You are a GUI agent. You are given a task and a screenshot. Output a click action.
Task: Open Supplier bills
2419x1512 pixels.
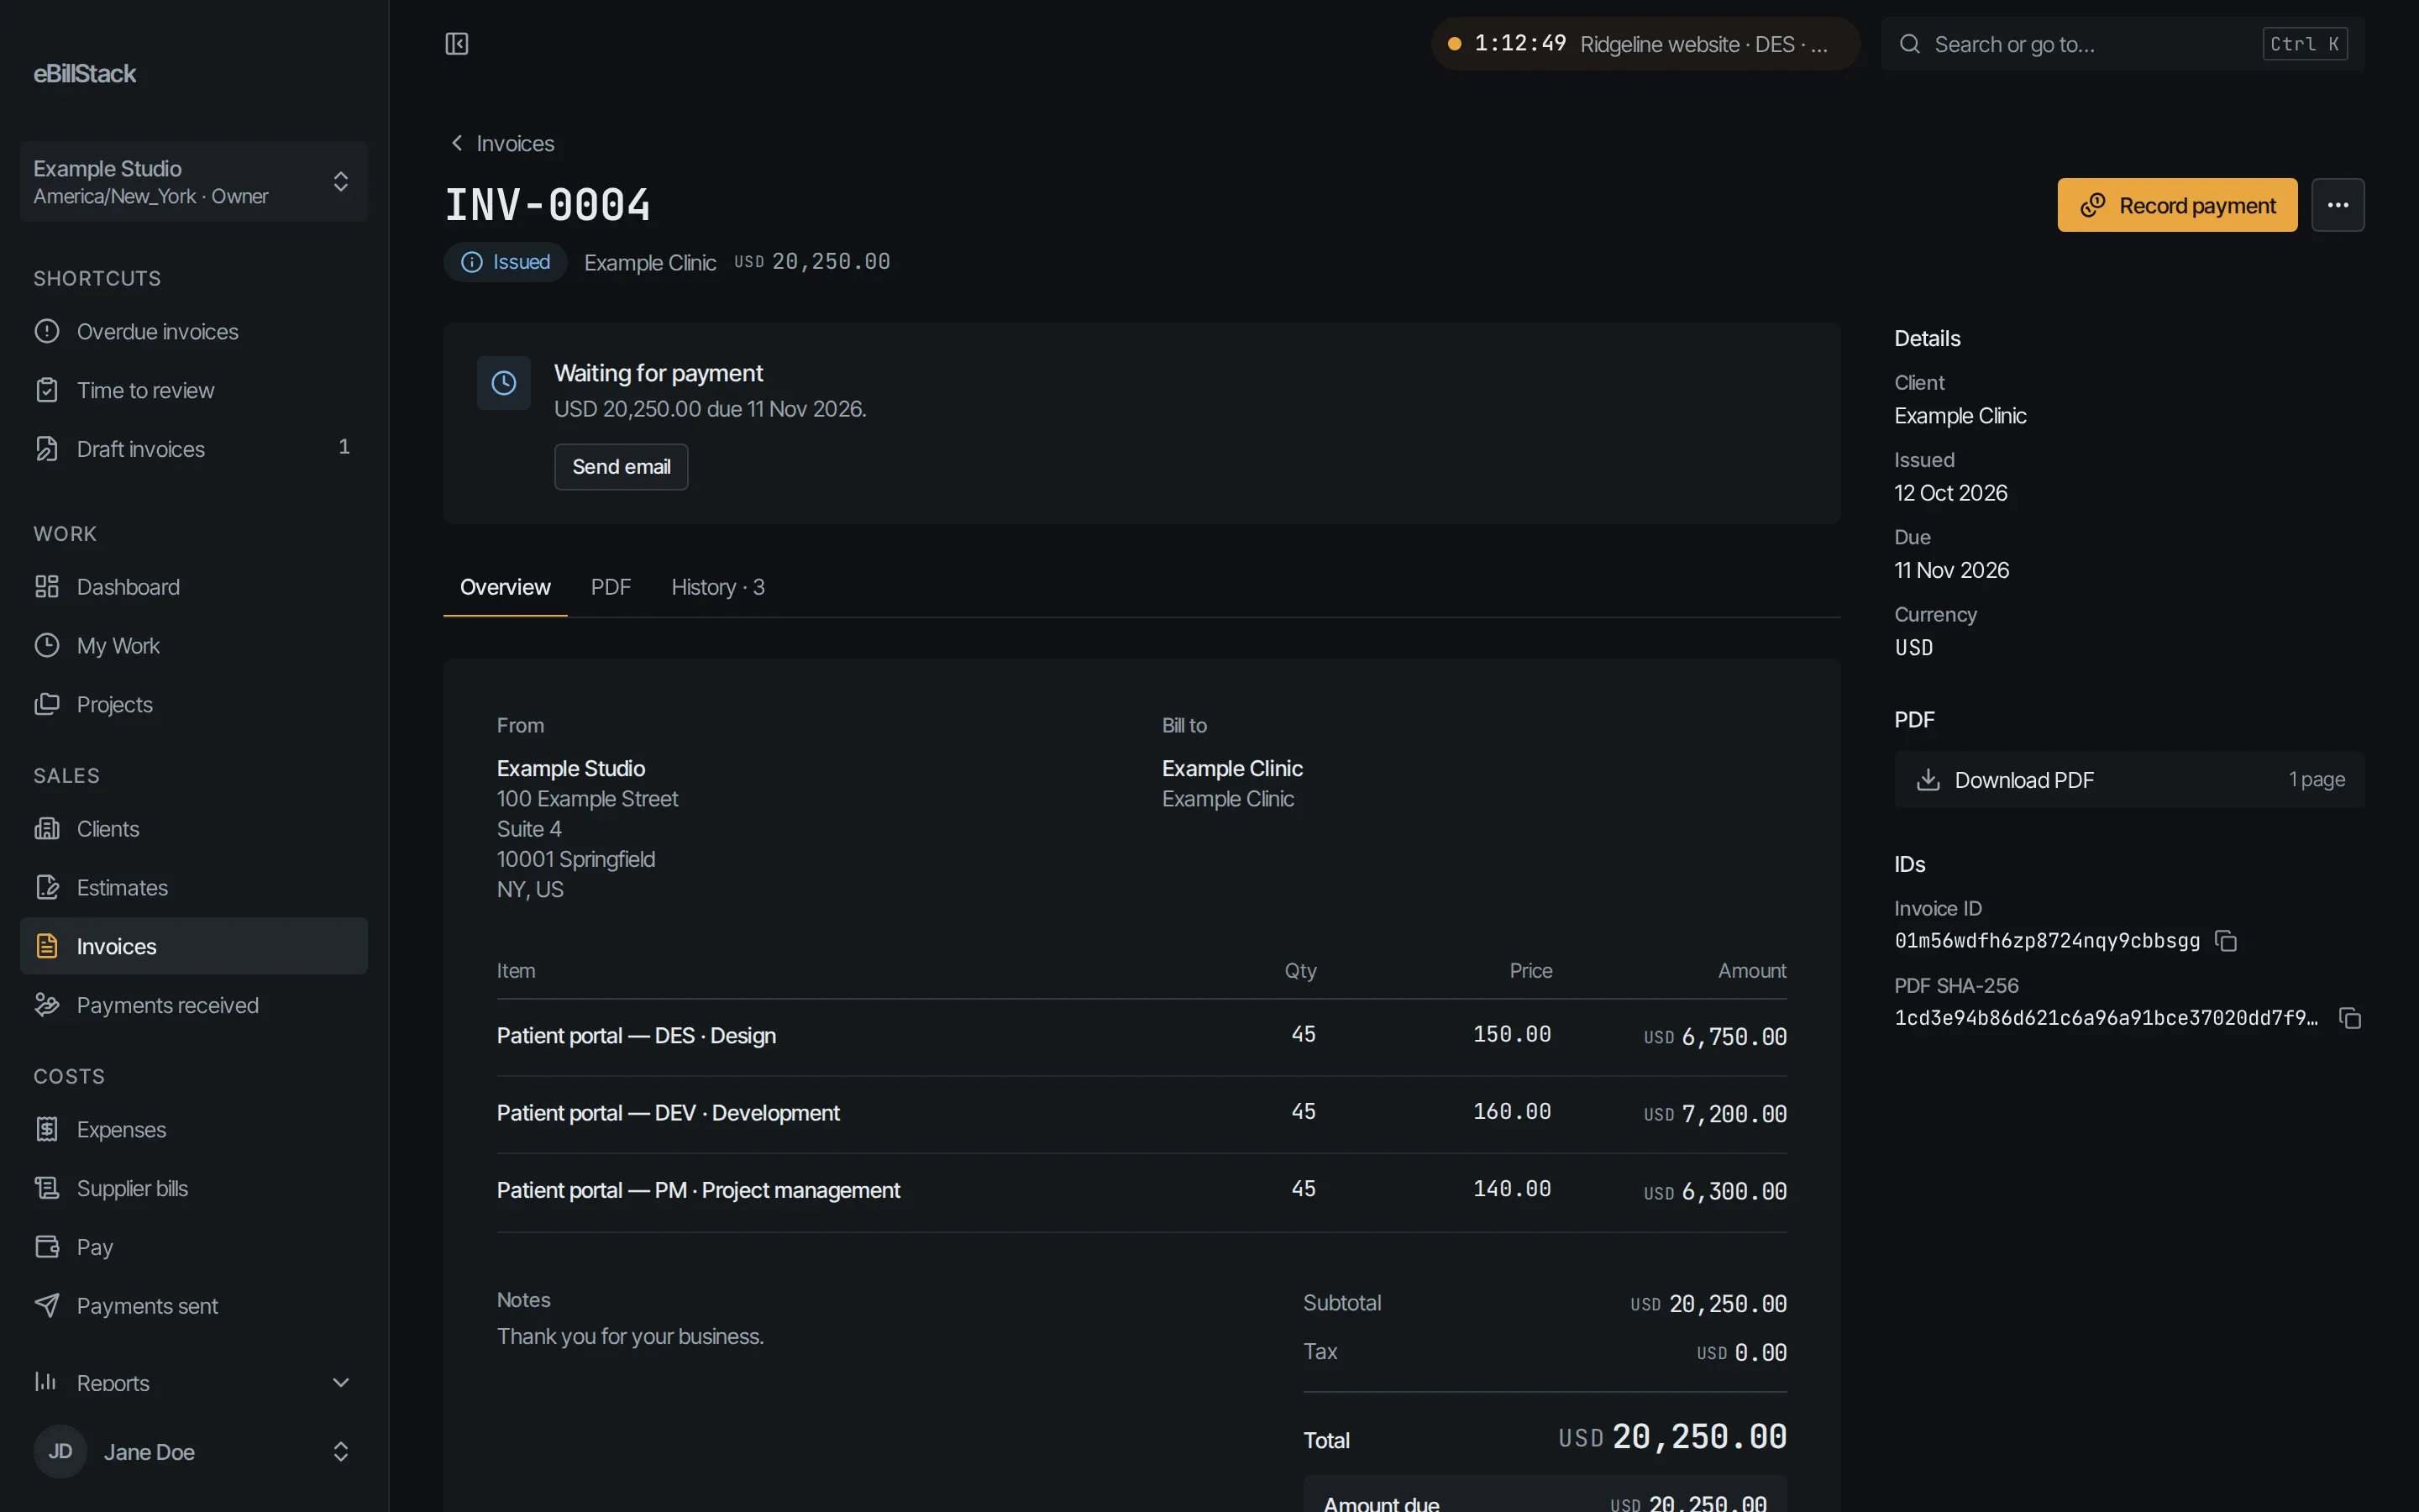[194, 1188]
